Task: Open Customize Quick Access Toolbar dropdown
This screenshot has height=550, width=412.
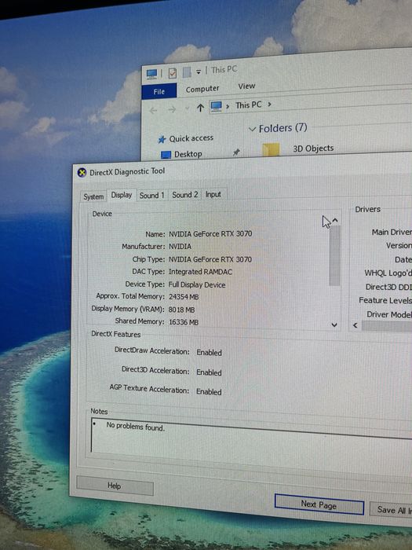Action: (x=199, y=71)
